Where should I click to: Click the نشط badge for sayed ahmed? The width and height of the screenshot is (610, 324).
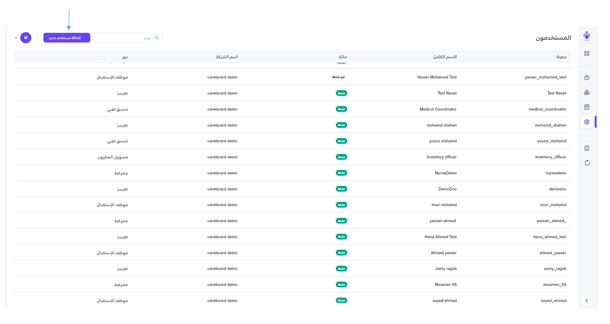(x=341, y=300)
